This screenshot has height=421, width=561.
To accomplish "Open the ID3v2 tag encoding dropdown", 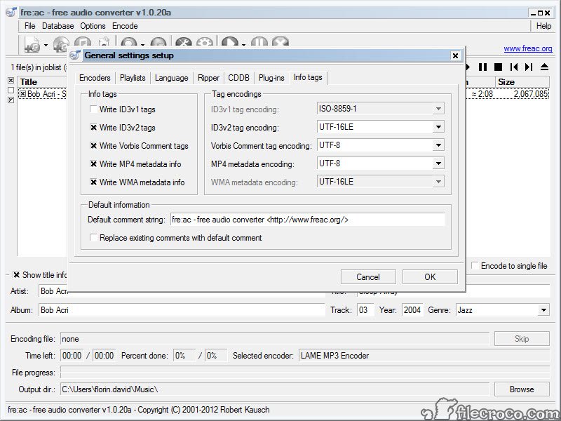I will [438, 127].
